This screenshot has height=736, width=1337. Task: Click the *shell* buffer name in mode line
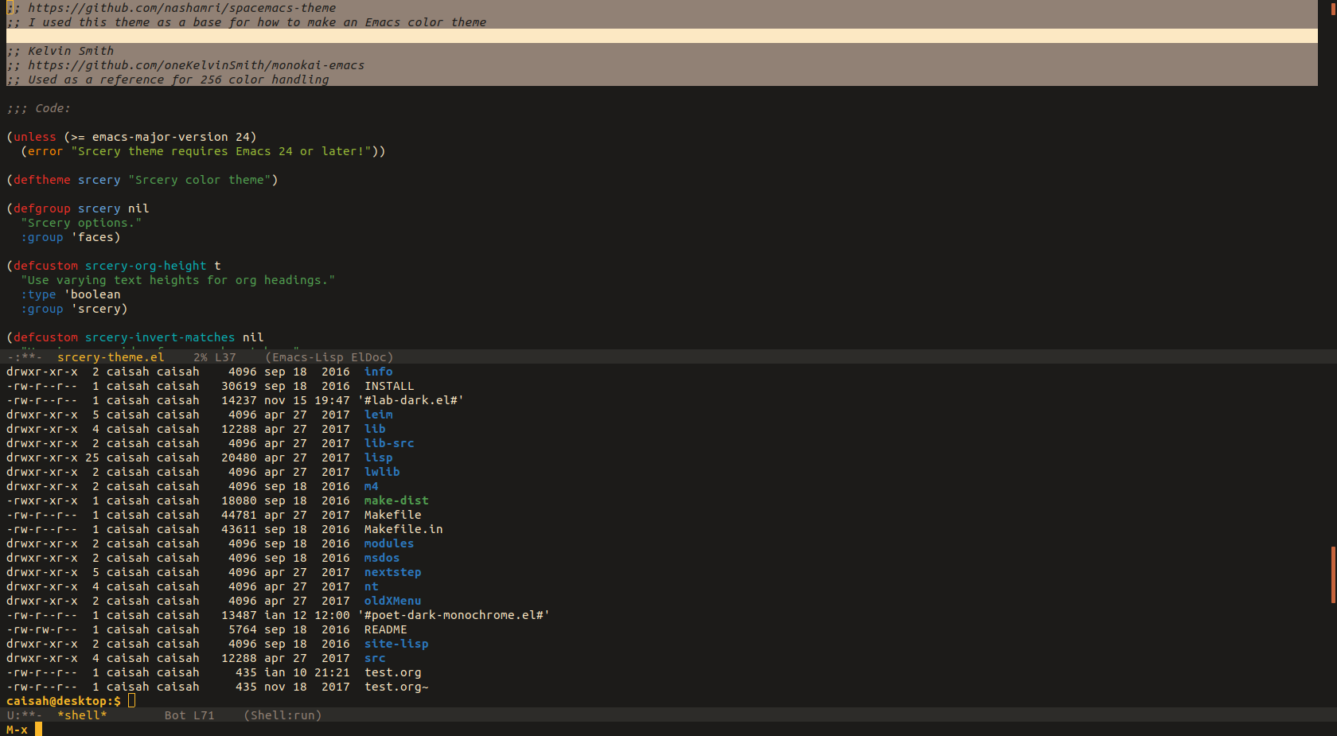coord(82,715)
